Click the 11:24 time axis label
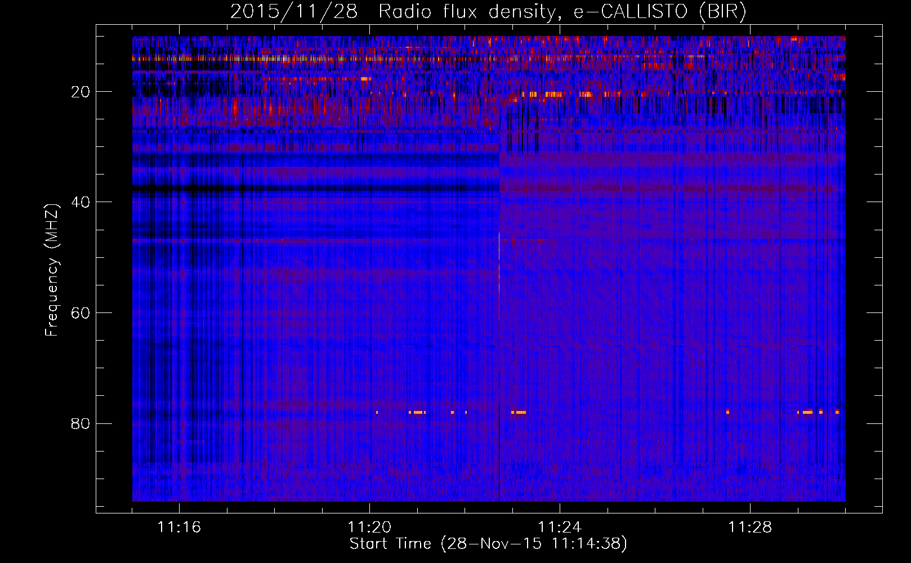Screen dimensions: 911x563 (560, 528)
